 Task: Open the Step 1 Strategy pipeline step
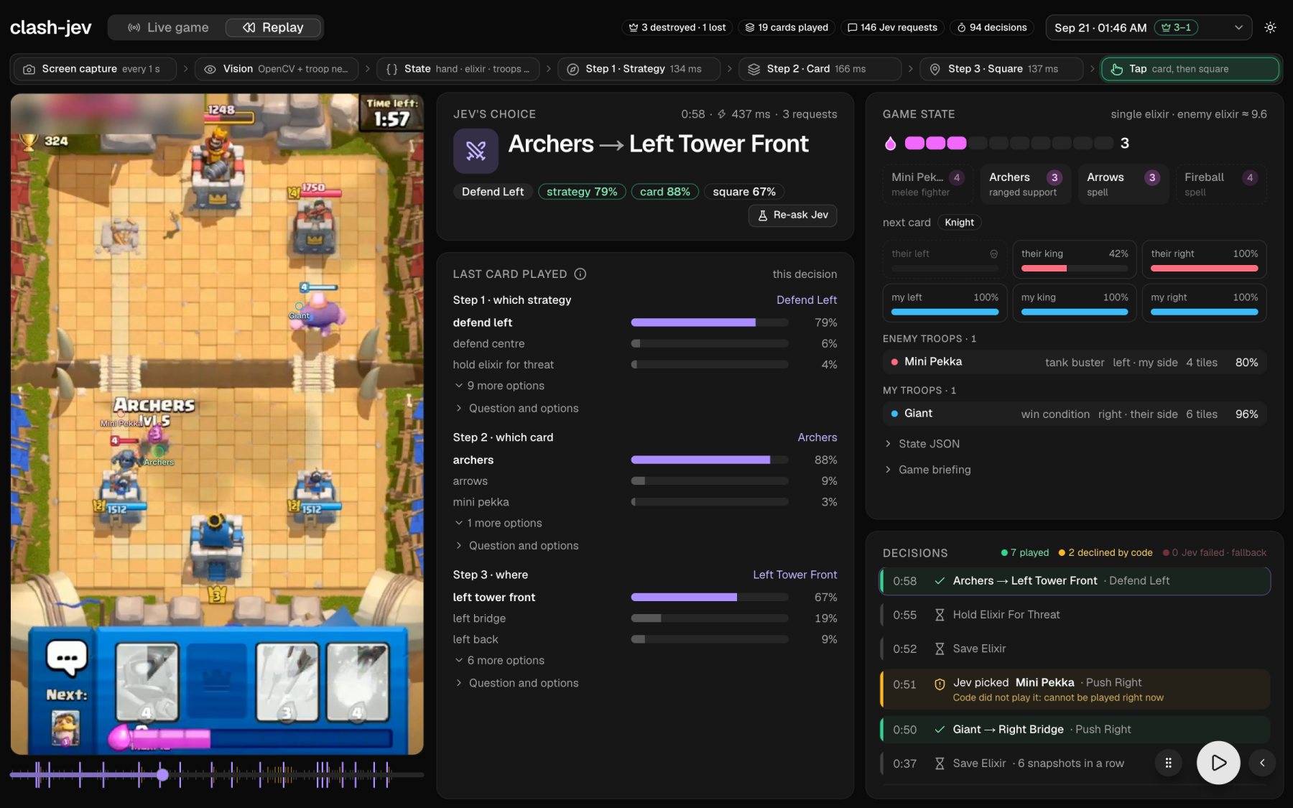(639, 69)
